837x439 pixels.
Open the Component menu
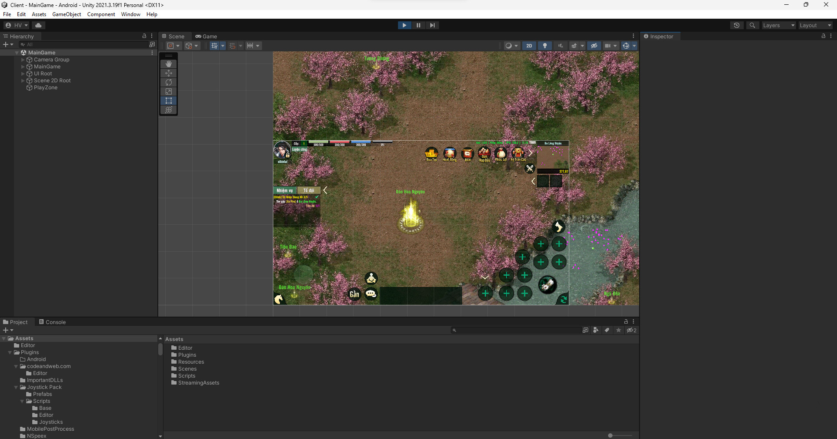coord(101,14)
